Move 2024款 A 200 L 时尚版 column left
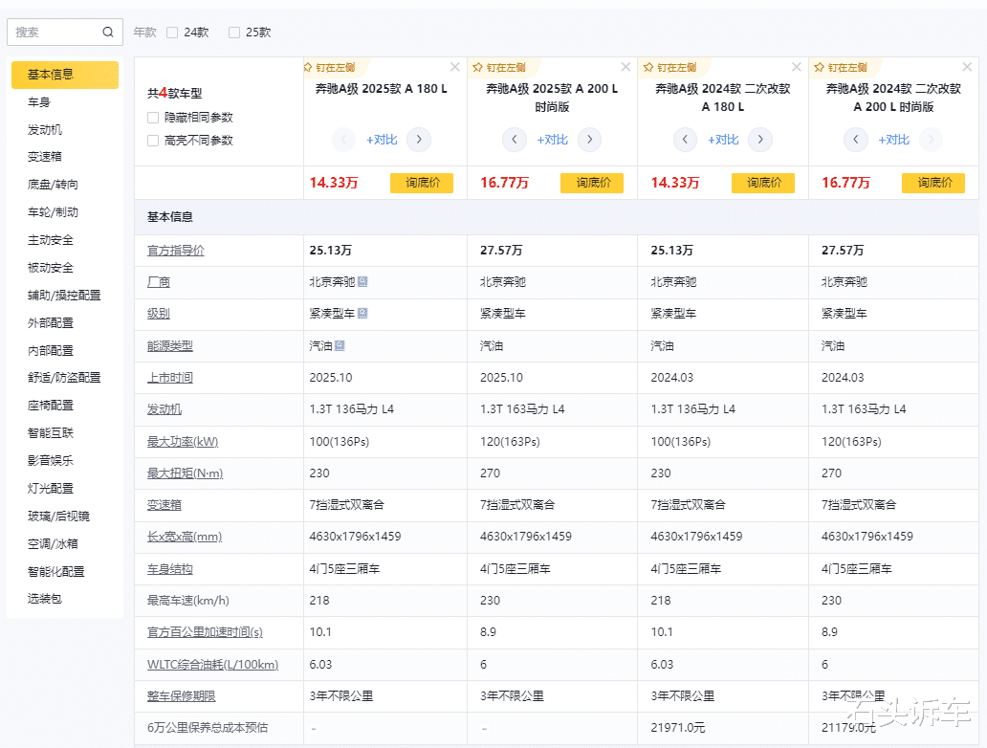This screenshot has height=748, width=987. (x=856, y=140)
